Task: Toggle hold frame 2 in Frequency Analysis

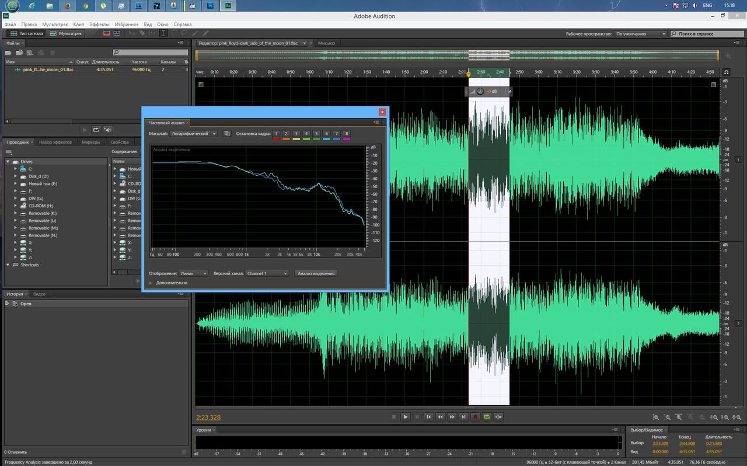Action: click(x=286, y=134)
